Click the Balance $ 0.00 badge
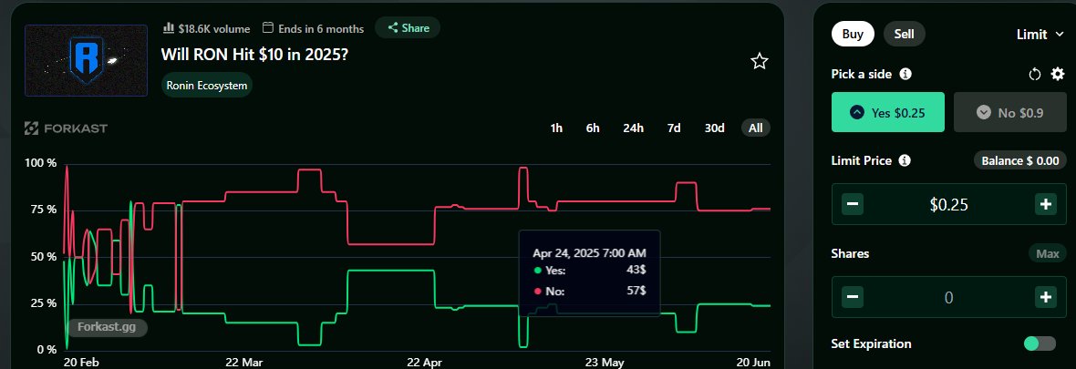The height and width of the screenshot is (369, 1076). 1020,161
